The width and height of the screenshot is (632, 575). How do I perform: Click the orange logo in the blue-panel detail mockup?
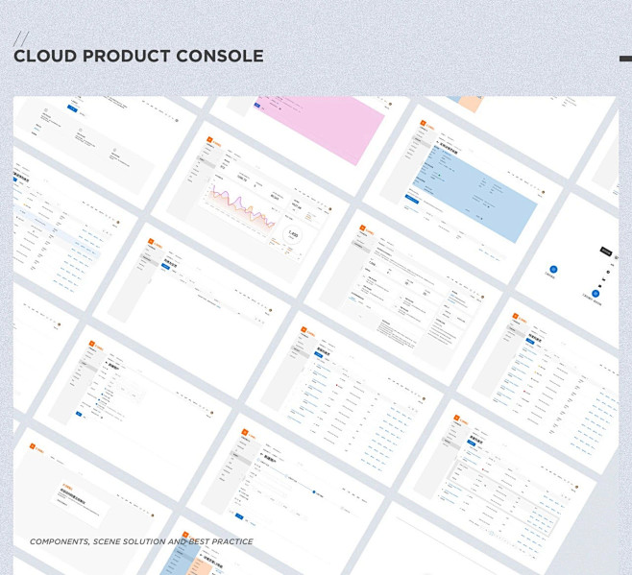[x=423, y=123]
